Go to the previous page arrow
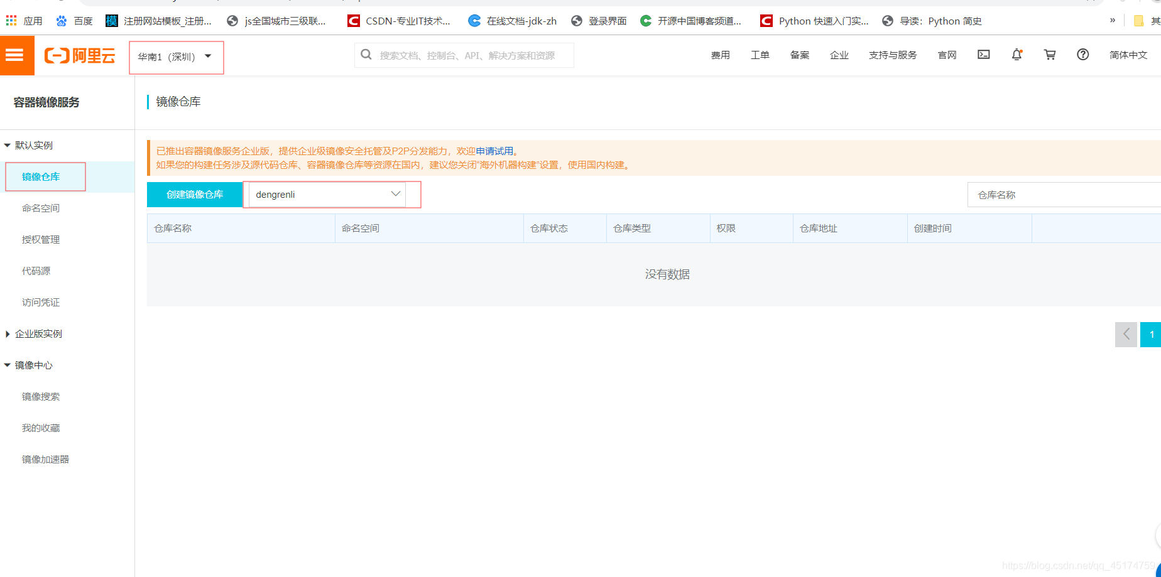Image resolution: width=1161 pixels, height=577 pixels. pos(1126,334)
